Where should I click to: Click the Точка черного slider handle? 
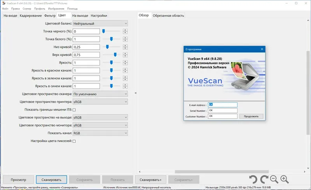(x=103, y=31)
